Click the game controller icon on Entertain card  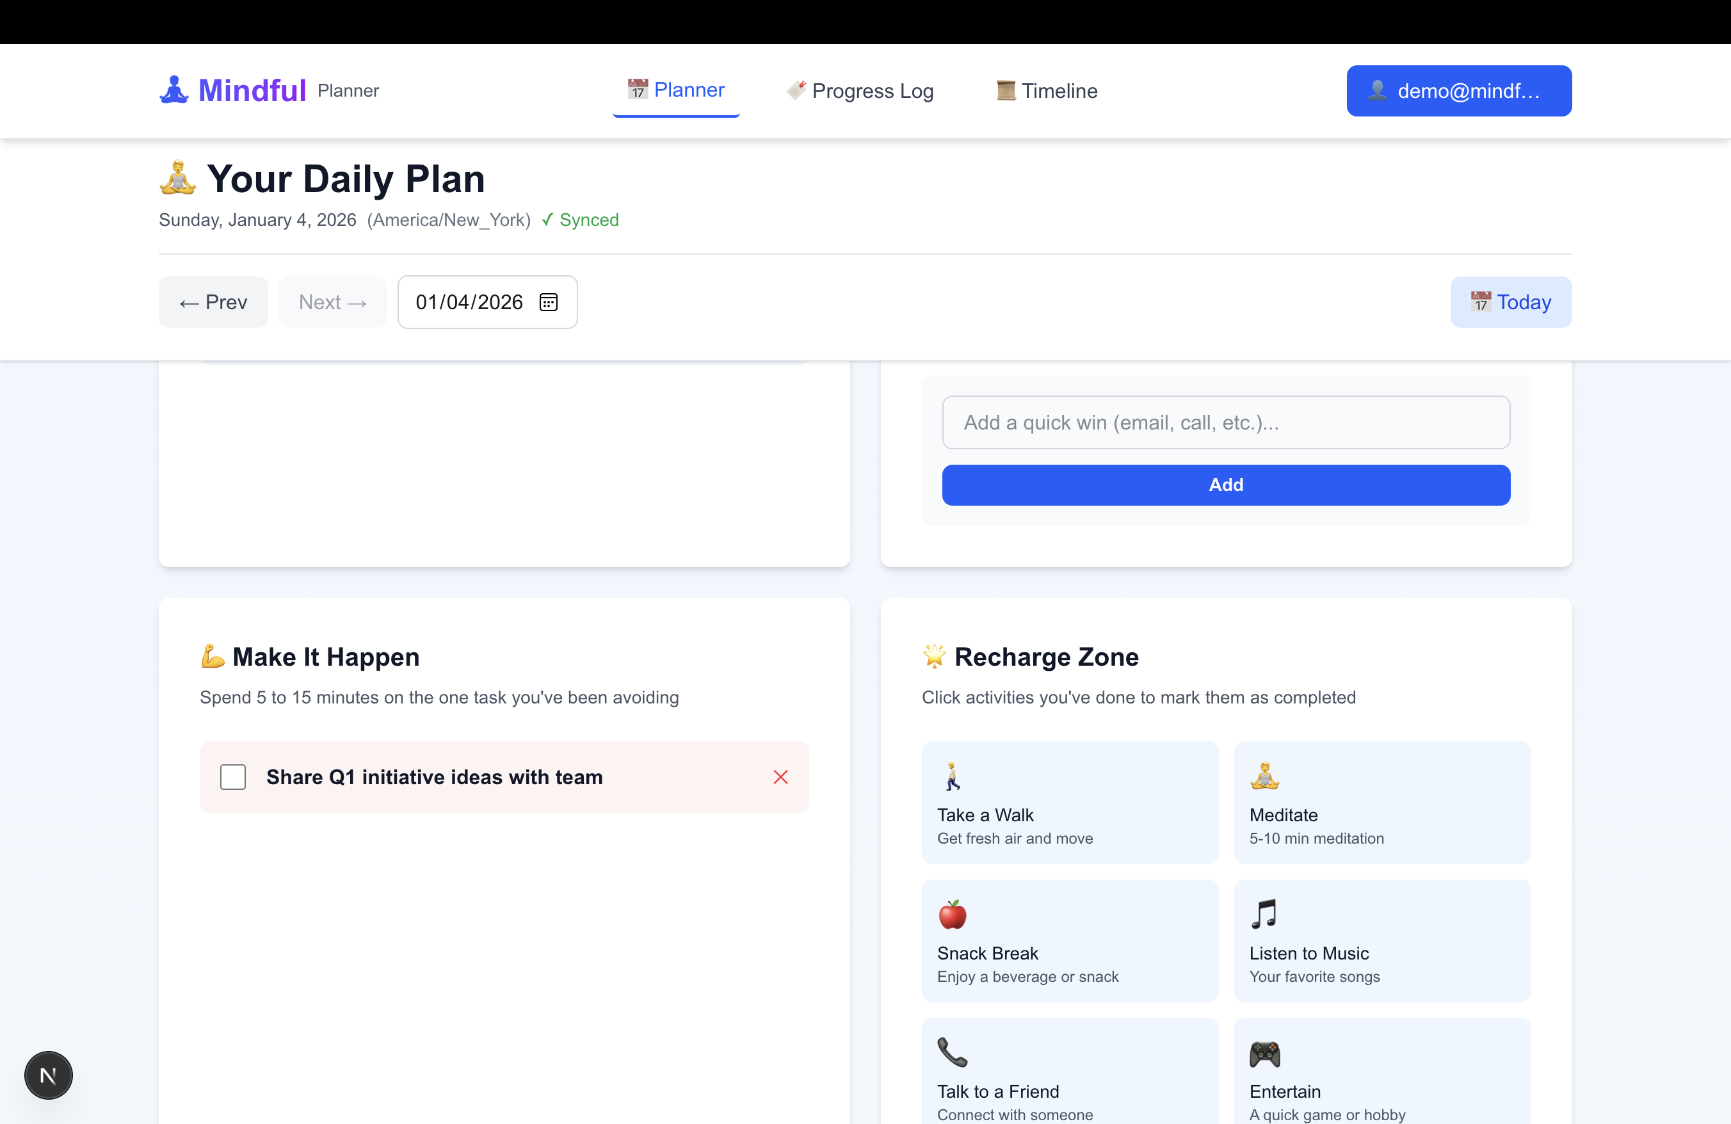coord(1264,1054)
